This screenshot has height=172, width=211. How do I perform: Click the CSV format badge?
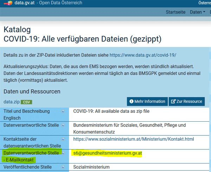point(26,102)
